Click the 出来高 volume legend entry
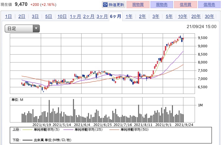This screenshot has height=145, width=222. (47, 140)
